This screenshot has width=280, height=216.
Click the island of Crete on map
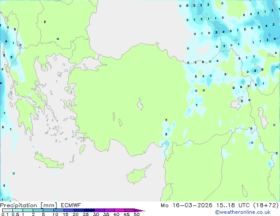coord(49,161)
